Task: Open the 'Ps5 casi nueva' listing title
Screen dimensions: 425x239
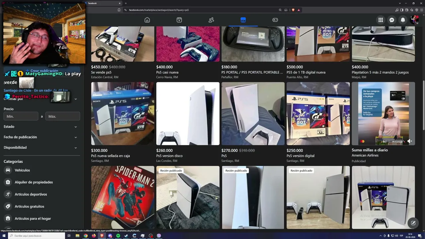Action: click(167, 72)
